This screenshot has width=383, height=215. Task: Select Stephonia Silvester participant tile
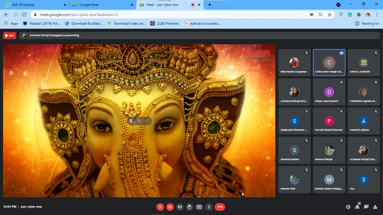(294, 121)
